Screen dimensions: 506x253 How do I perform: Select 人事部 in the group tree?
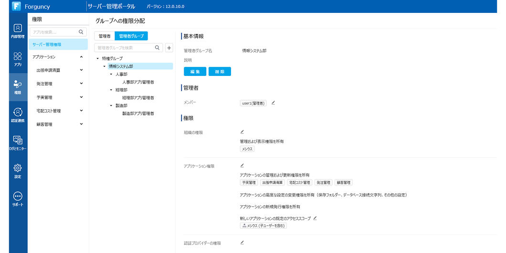pos(121,74)
